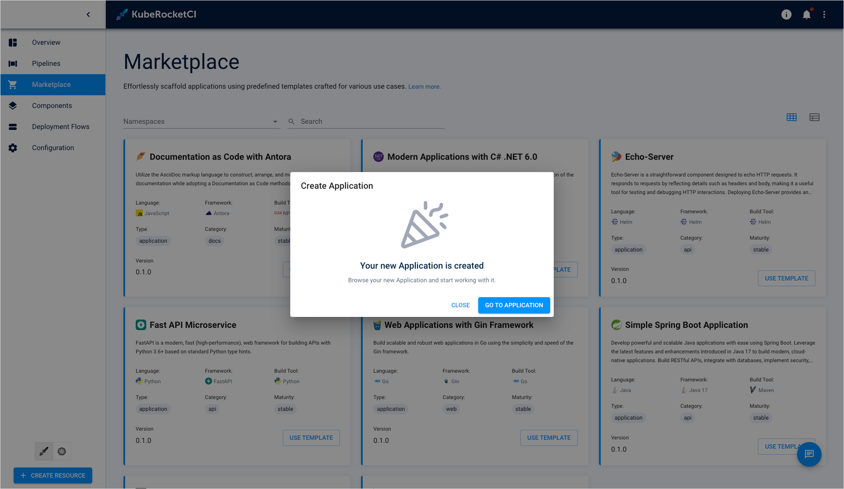Viewport: 844px width, 489px height.
Task: Select the Kubernetes cluster icon at bottom left
Action: (62, 451)
